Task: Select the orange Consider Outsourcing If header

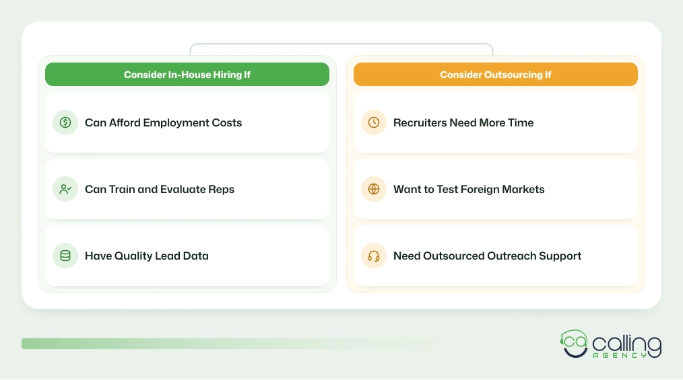Action: click(x=496, y=75)
